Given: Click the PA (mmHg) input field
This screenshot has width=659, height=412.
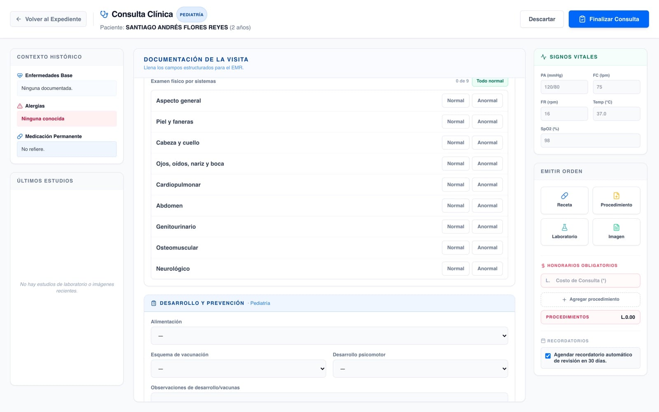Looking at the screenshot, I should point(564,87).
